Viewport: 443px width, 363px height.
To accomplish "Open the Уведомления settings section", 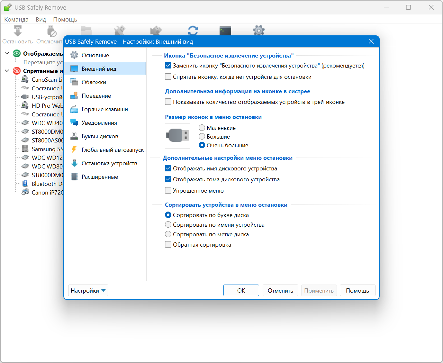I will pyautogui.click(x=105, y=123).
